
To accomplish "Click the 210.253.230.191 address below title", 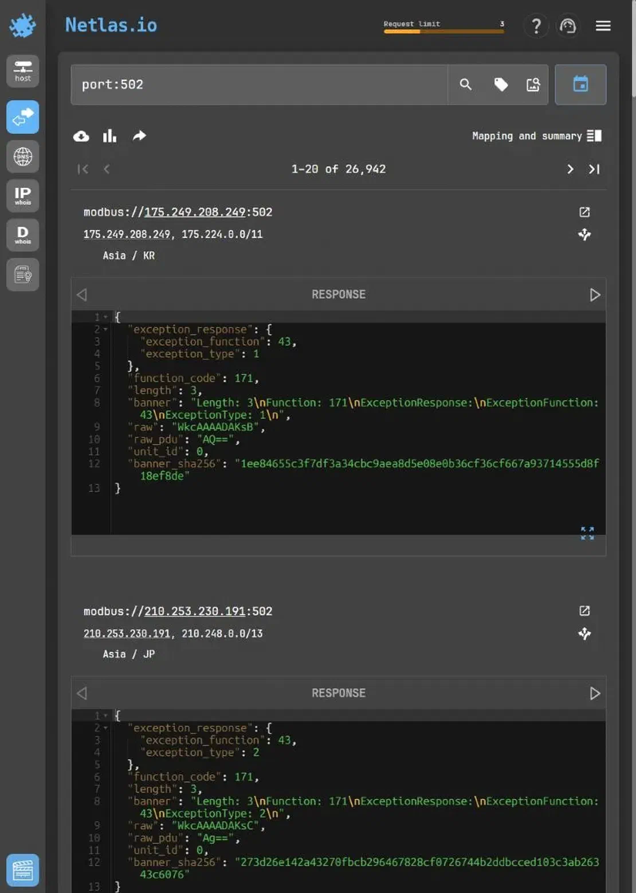I will coord(127,634).
